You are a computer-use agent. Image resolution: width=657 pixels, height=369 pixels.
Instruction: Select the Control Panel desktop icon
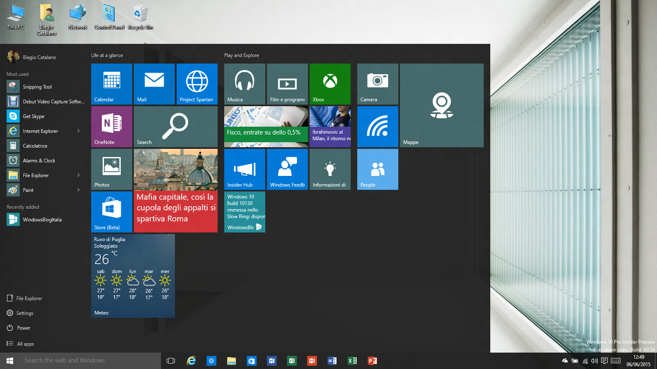[109, 17]
